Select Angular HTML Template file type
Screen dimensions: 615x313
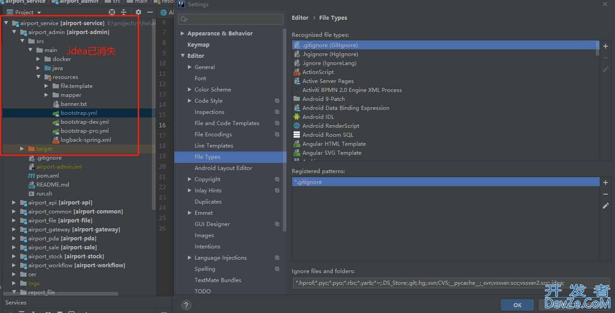click(x=334, y=144)
